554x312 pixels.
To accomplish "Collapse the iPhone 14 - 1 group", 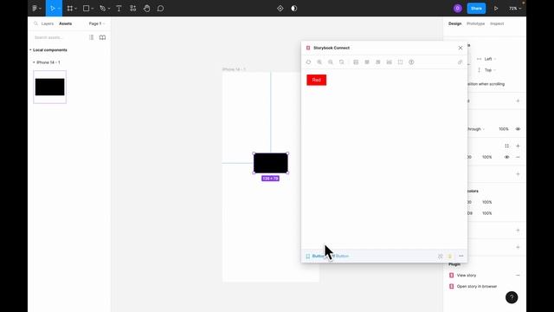I will pyautogui.click(x=47, y=62).
